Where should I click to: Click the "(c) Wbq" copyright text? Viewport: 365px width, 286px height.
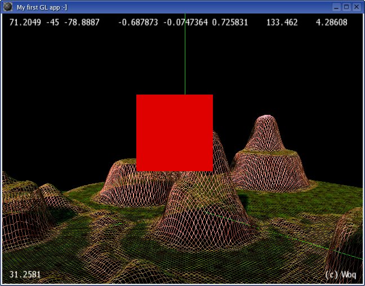[x=340, y=275]
